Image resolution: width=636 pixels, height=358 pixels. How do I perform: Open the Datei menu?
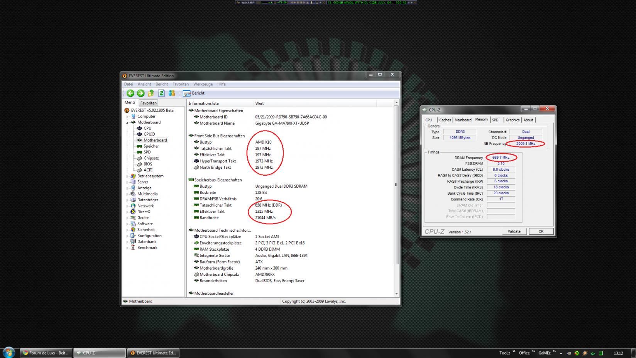[129, 84]
